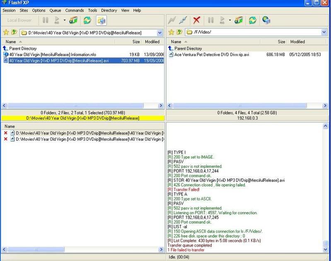Click right pane star bookmarks icon
This screenshot has width=331, height=261.
point(171,32)
